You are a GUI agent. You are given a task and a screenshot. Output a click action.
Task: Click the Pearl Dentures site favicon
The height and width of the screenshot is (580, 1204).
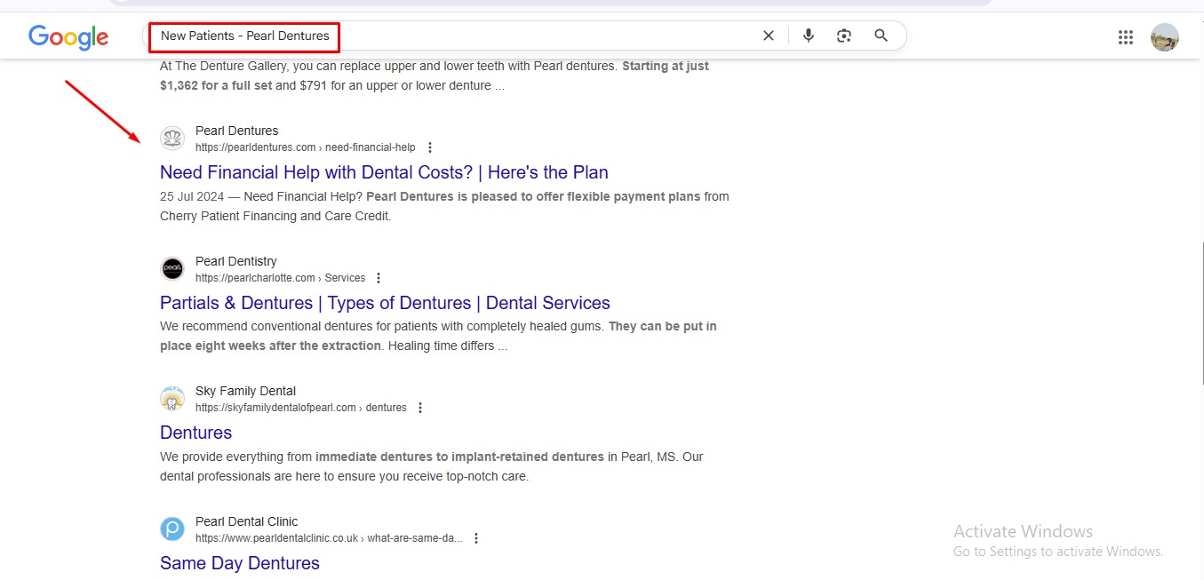pos(172,139)
